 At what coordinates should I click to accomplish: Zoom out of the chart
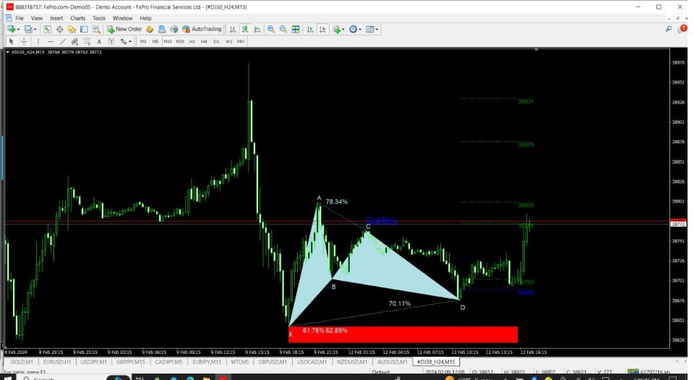pos(283,29)
